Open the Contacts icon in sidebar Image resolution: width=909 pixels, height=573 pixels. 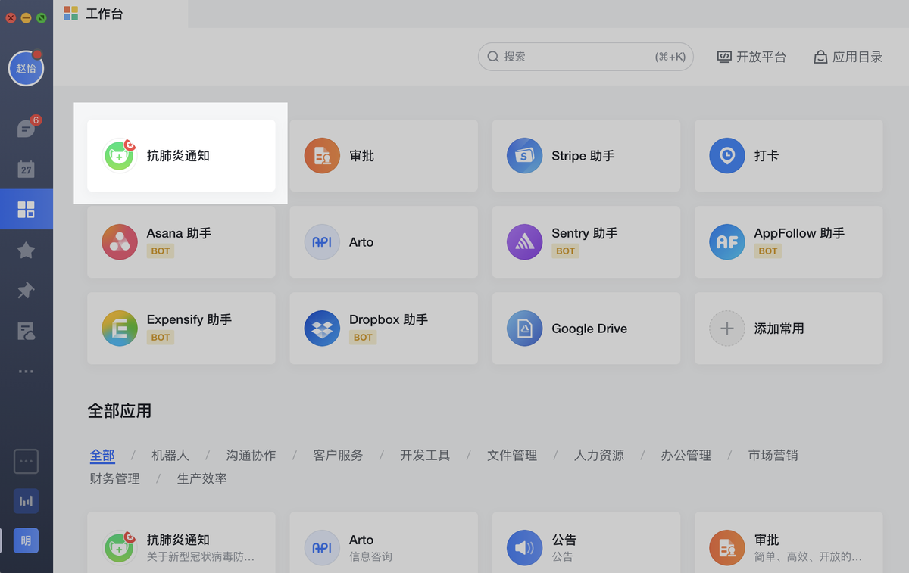(26, 331)
